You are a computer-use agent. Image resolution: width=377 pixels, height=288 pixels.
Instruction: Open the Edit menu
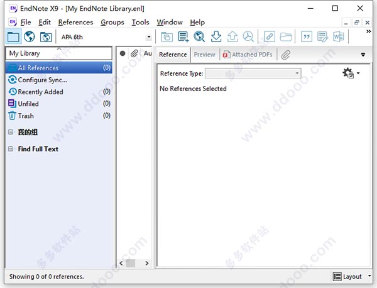(x=45, y=22)
